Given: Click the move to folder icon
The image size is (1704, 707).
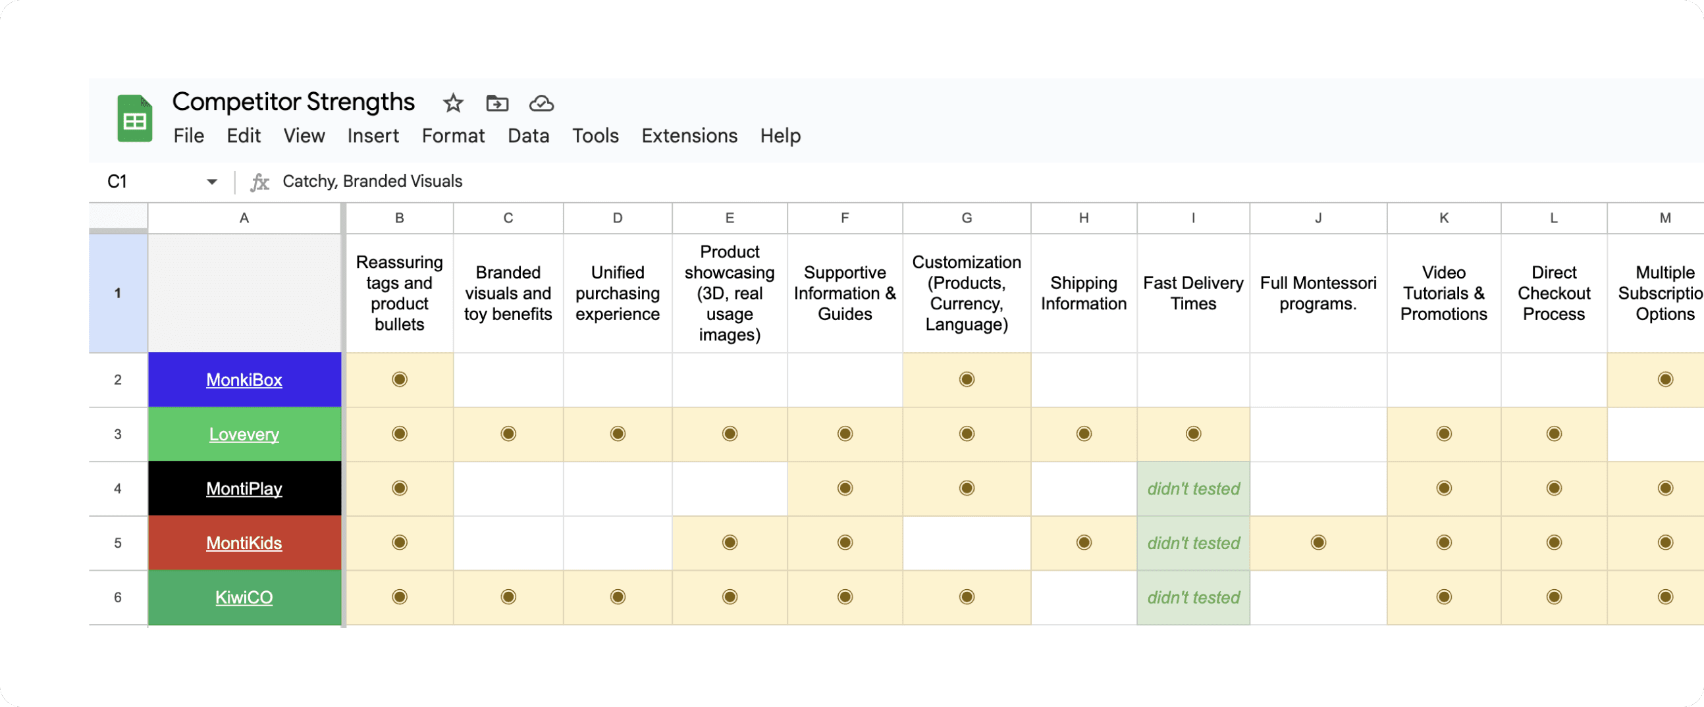Looking at the screenshot, I should 496,103.
